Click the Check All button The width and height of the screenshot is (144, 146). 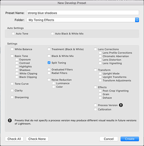[x=14, y=139]
